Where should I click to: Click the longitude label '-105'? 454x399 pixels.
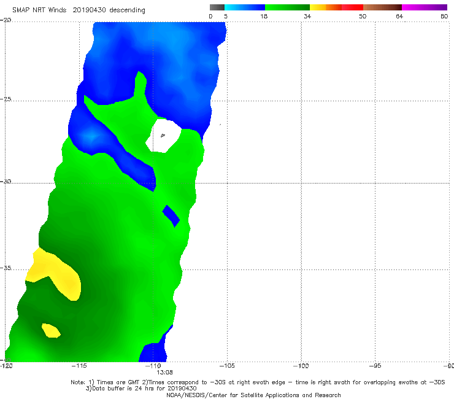[227, 366]
